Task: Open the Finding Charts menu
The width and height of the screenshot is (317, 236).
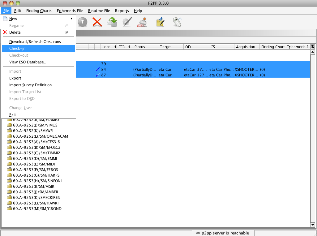Action: (39, 11)
